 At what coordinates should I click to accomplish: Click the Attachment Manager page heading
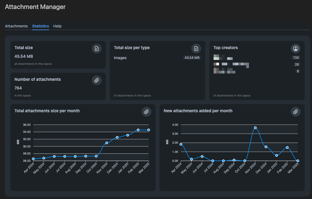[35, 7]
